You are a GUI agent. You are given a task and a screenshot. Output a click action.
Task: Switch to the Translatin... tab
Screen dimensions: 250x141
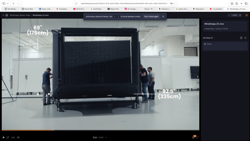tap(62, 9)
